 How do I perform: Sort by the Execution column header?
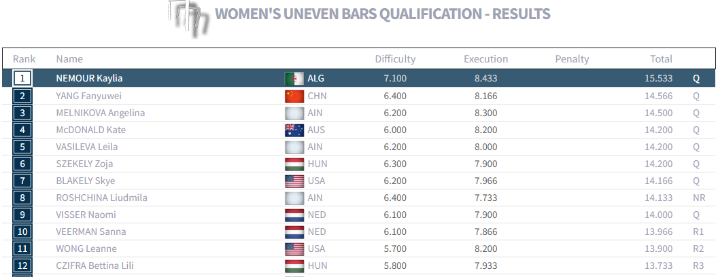pyautogui.click(x=485, y=59)
